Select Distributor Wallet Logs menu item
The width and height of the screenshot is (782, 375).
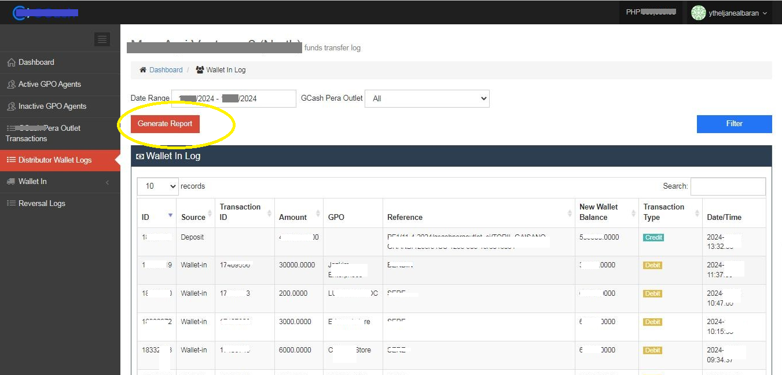60,160
